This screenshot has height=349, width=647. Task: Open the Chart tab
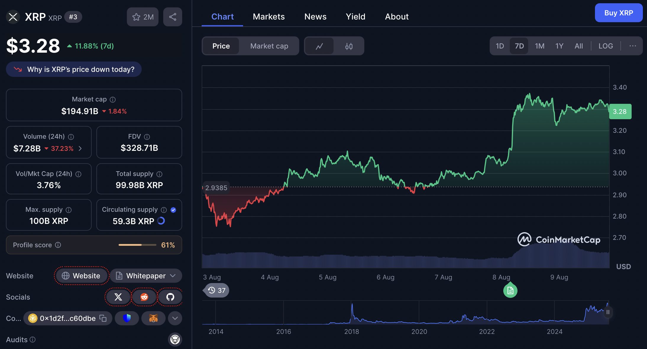point(222,17)
